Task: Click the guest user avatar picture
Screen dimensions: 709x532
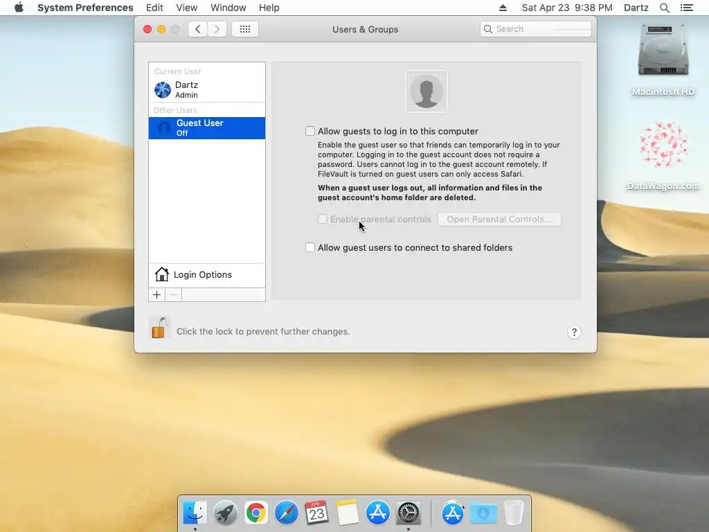Action: click(426, 91)
